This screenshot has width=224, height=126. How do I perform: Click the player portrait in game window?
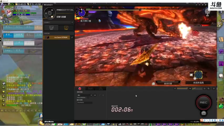[8, 13]
